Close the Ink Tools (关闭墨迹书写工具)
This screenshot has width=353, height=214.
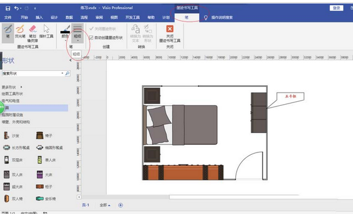(170, 33)
